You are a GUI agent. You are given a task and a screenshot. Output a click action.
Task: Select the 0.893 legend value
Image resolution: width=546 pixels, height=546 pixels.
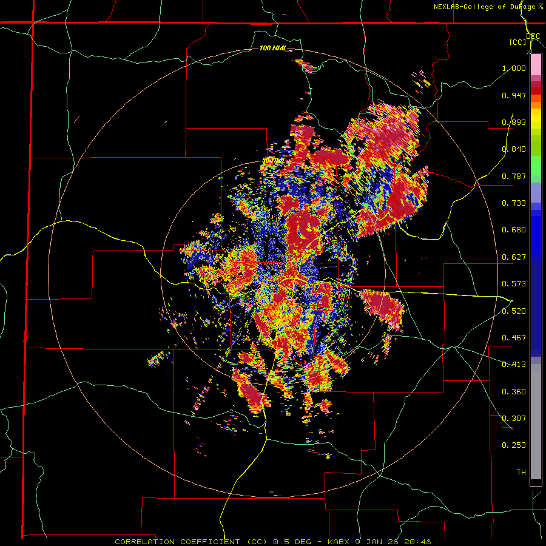coord(514,122)
